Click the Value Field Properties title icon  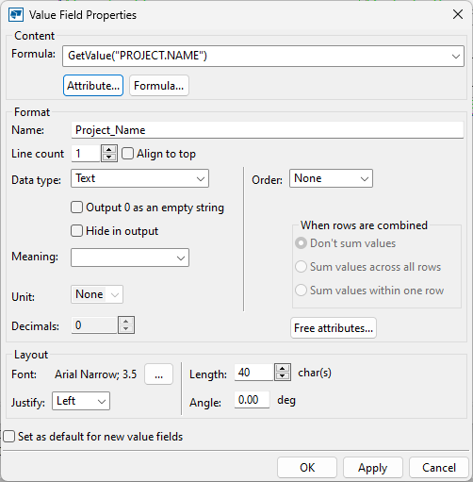click(16, 15)
